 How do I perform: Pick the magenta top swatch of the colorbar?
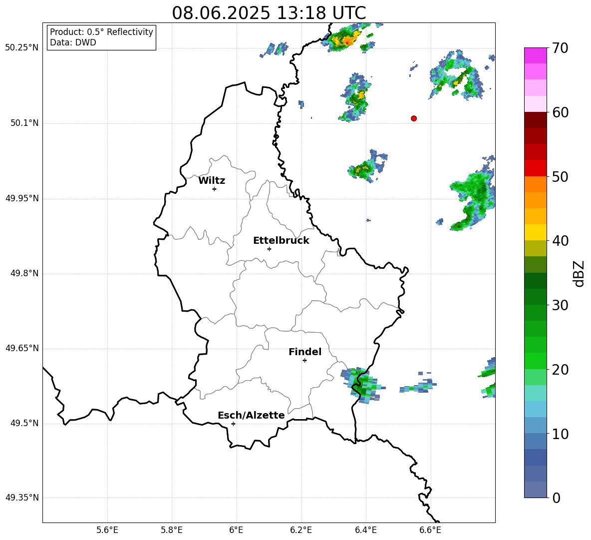coord(536,55)
